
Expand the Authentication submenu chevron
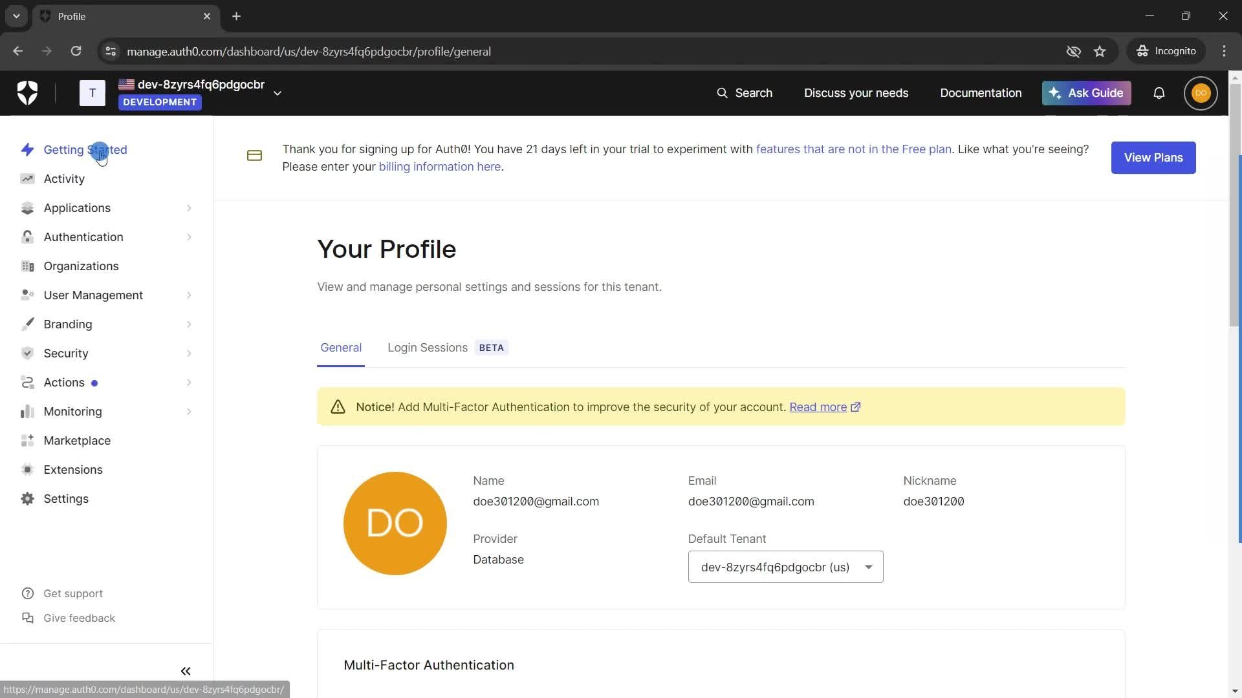(189, 237)
